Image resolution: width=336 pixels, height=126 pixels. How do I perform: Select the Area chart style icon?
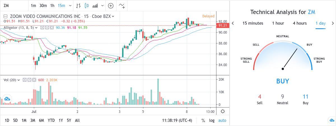click(x=95, y=6)
